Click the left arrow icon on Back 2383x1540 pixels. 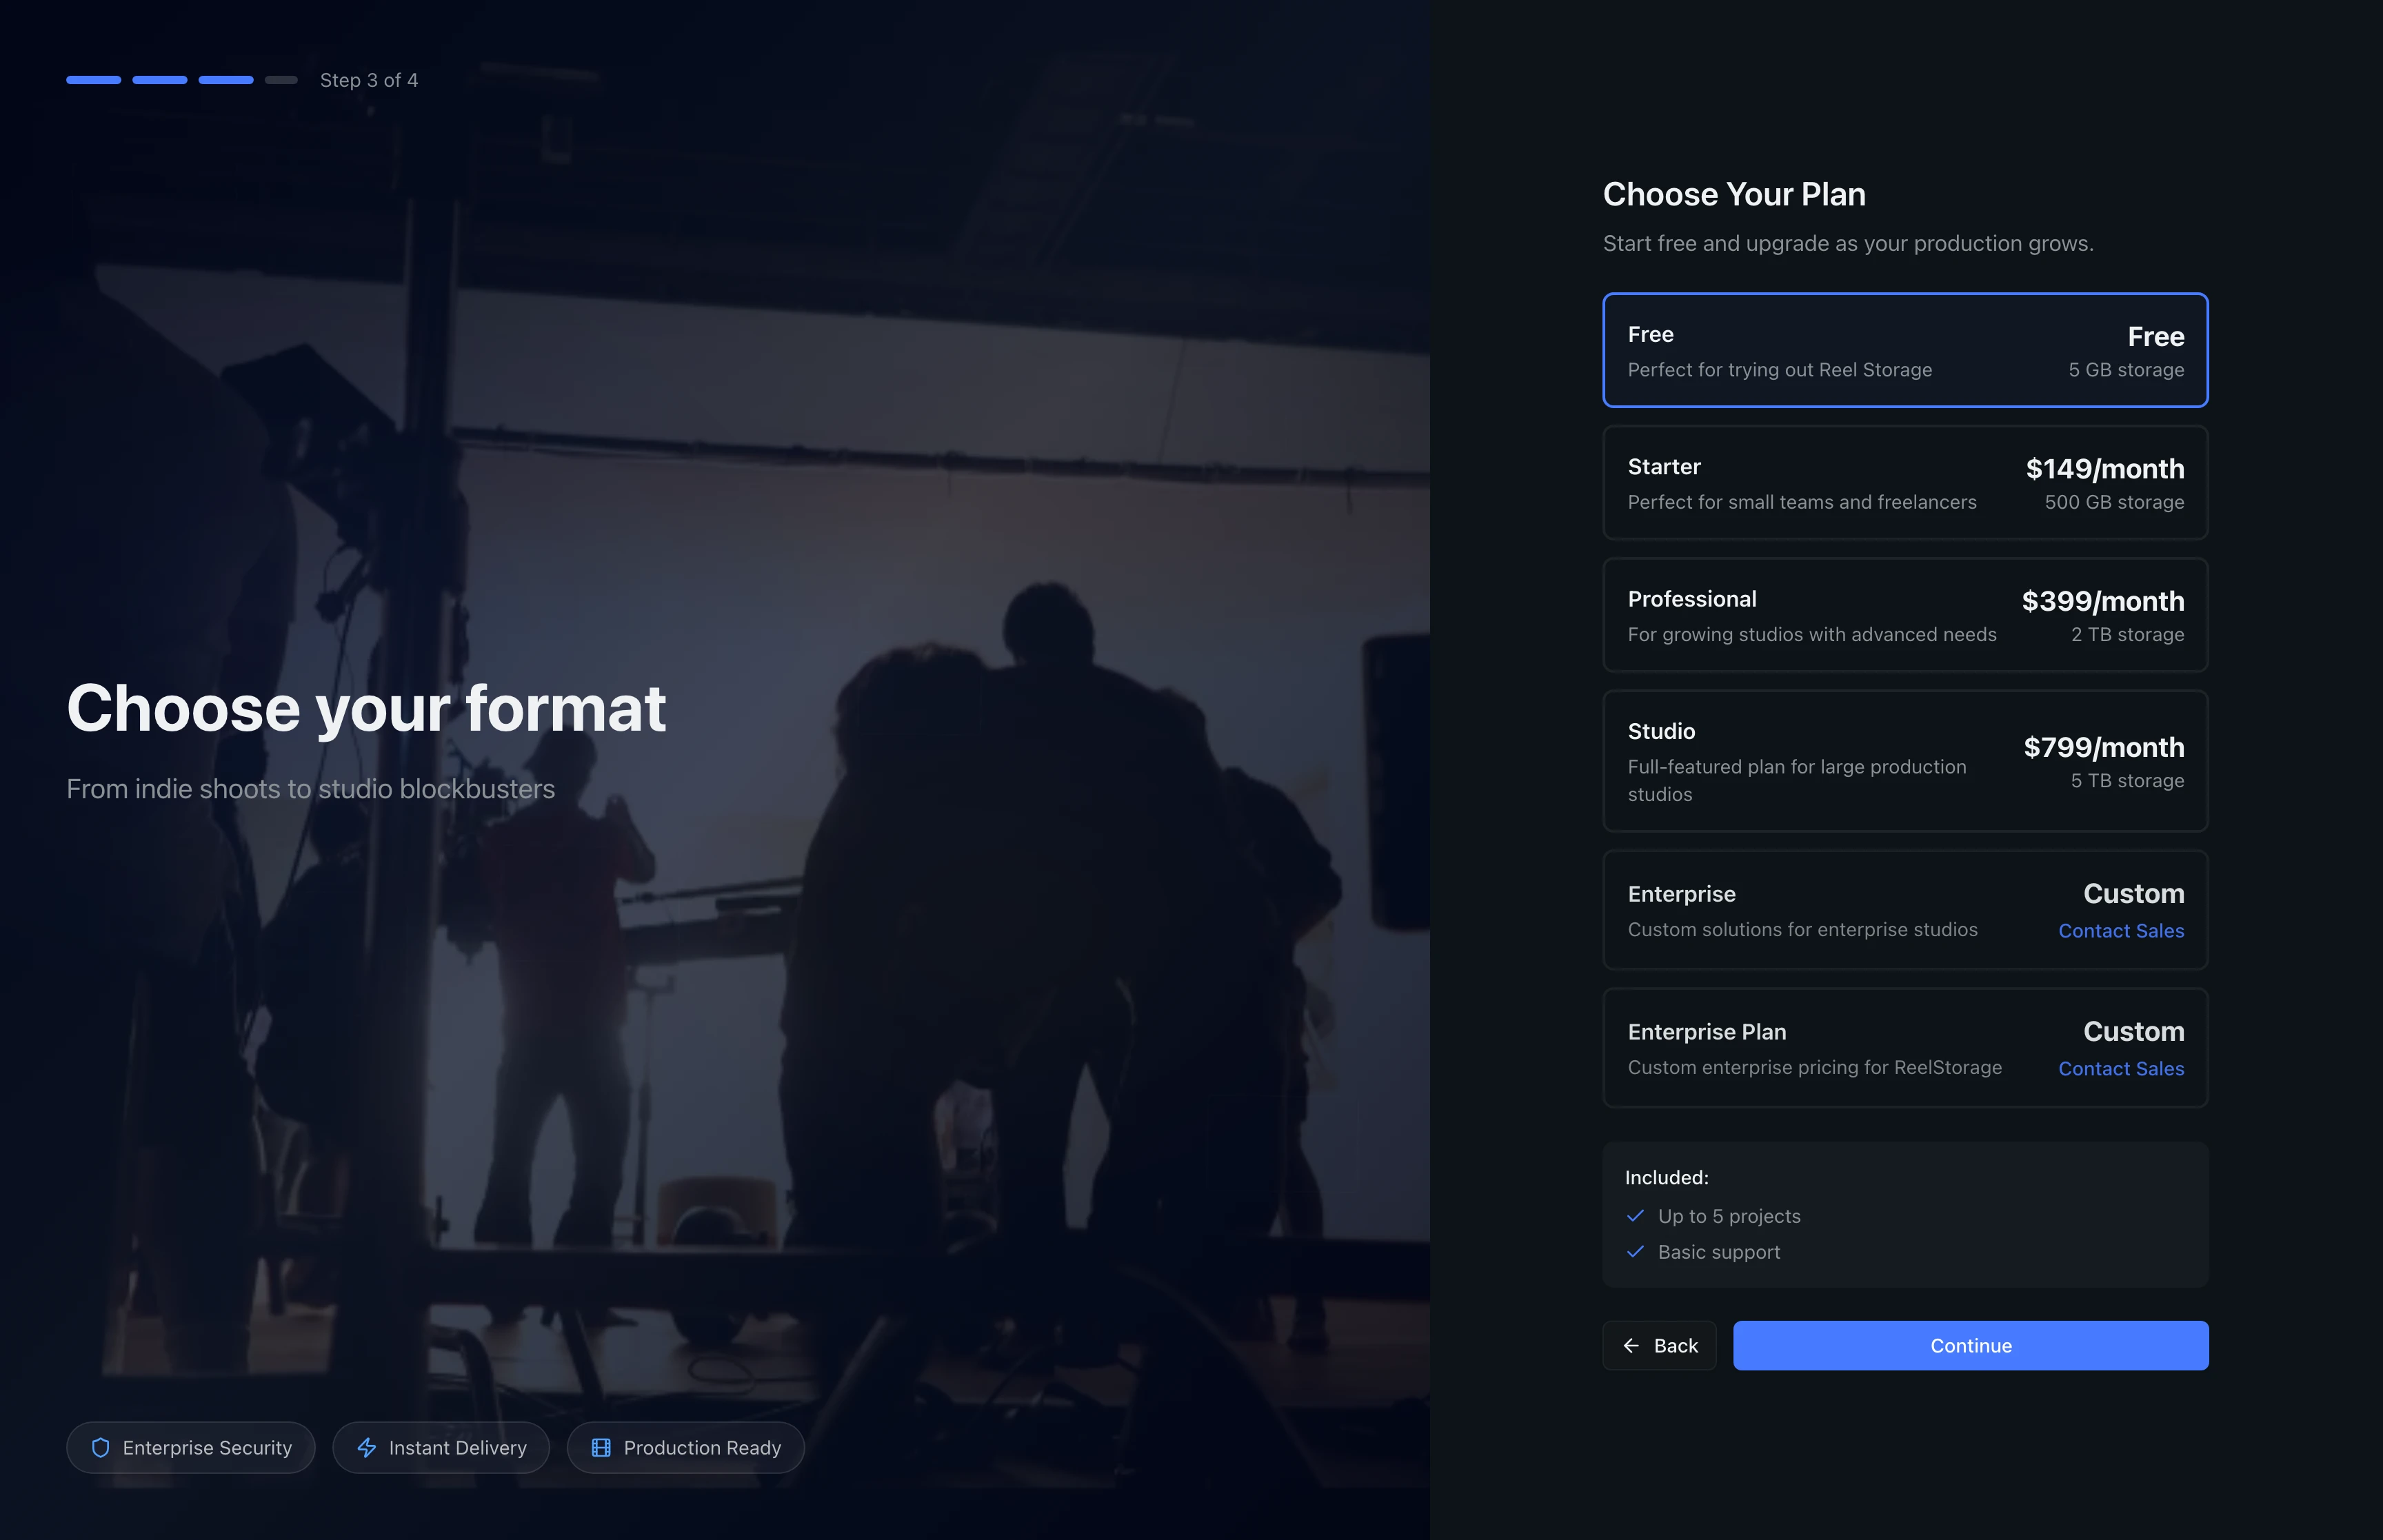point(1631,1345)
